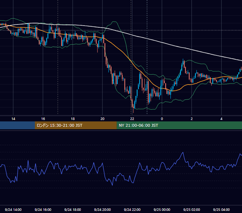The height and width of the screenshot is (213, 242).
Task: Click hour label 18 on price chart axis
Action: (x=73, y=119)
